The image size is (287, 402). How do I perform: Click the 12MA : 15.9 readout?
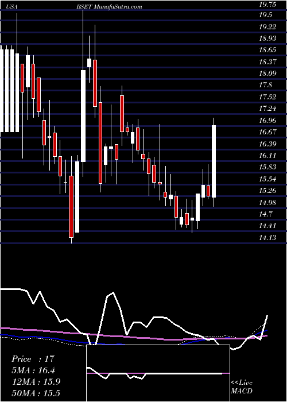click(x=36, y=381)
